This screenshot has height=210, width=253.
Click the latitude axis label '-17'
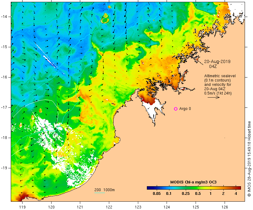coord(4,107)
